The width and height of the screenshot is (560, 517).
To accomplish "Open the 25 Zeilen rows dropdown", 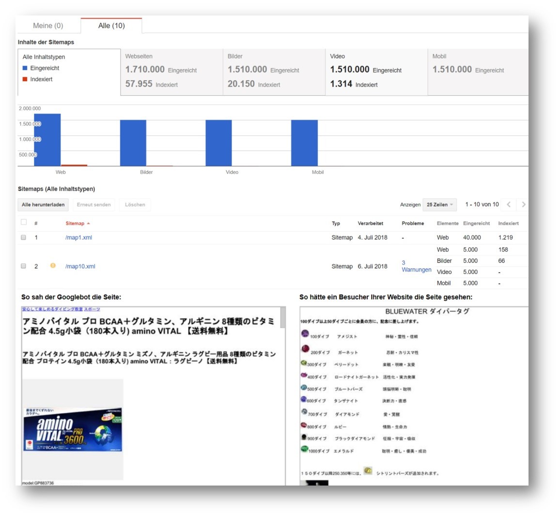I will point(439,204).
